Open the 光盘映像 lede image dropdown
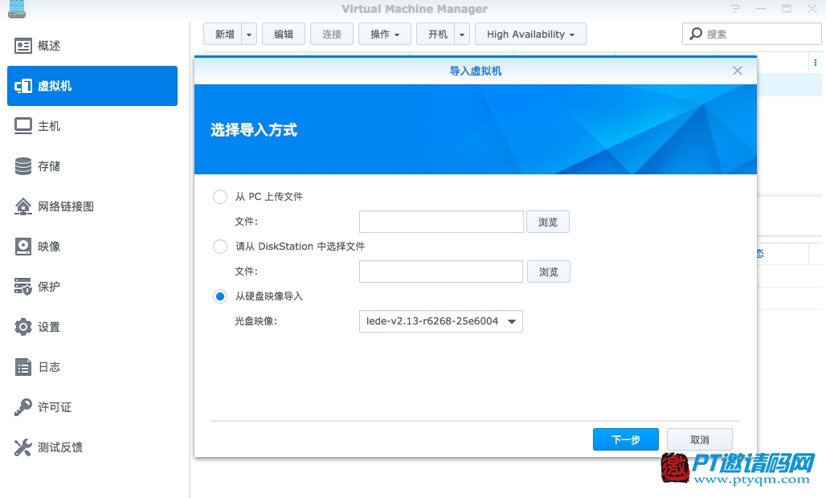This screenshot has height=498, width=826. (441, 321)
